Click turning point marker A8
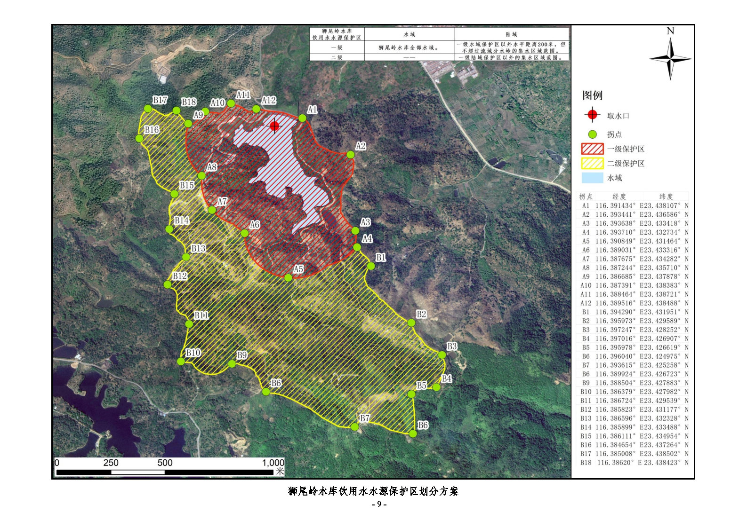Screen dimensions: 747x528 (x=201, y=176)
